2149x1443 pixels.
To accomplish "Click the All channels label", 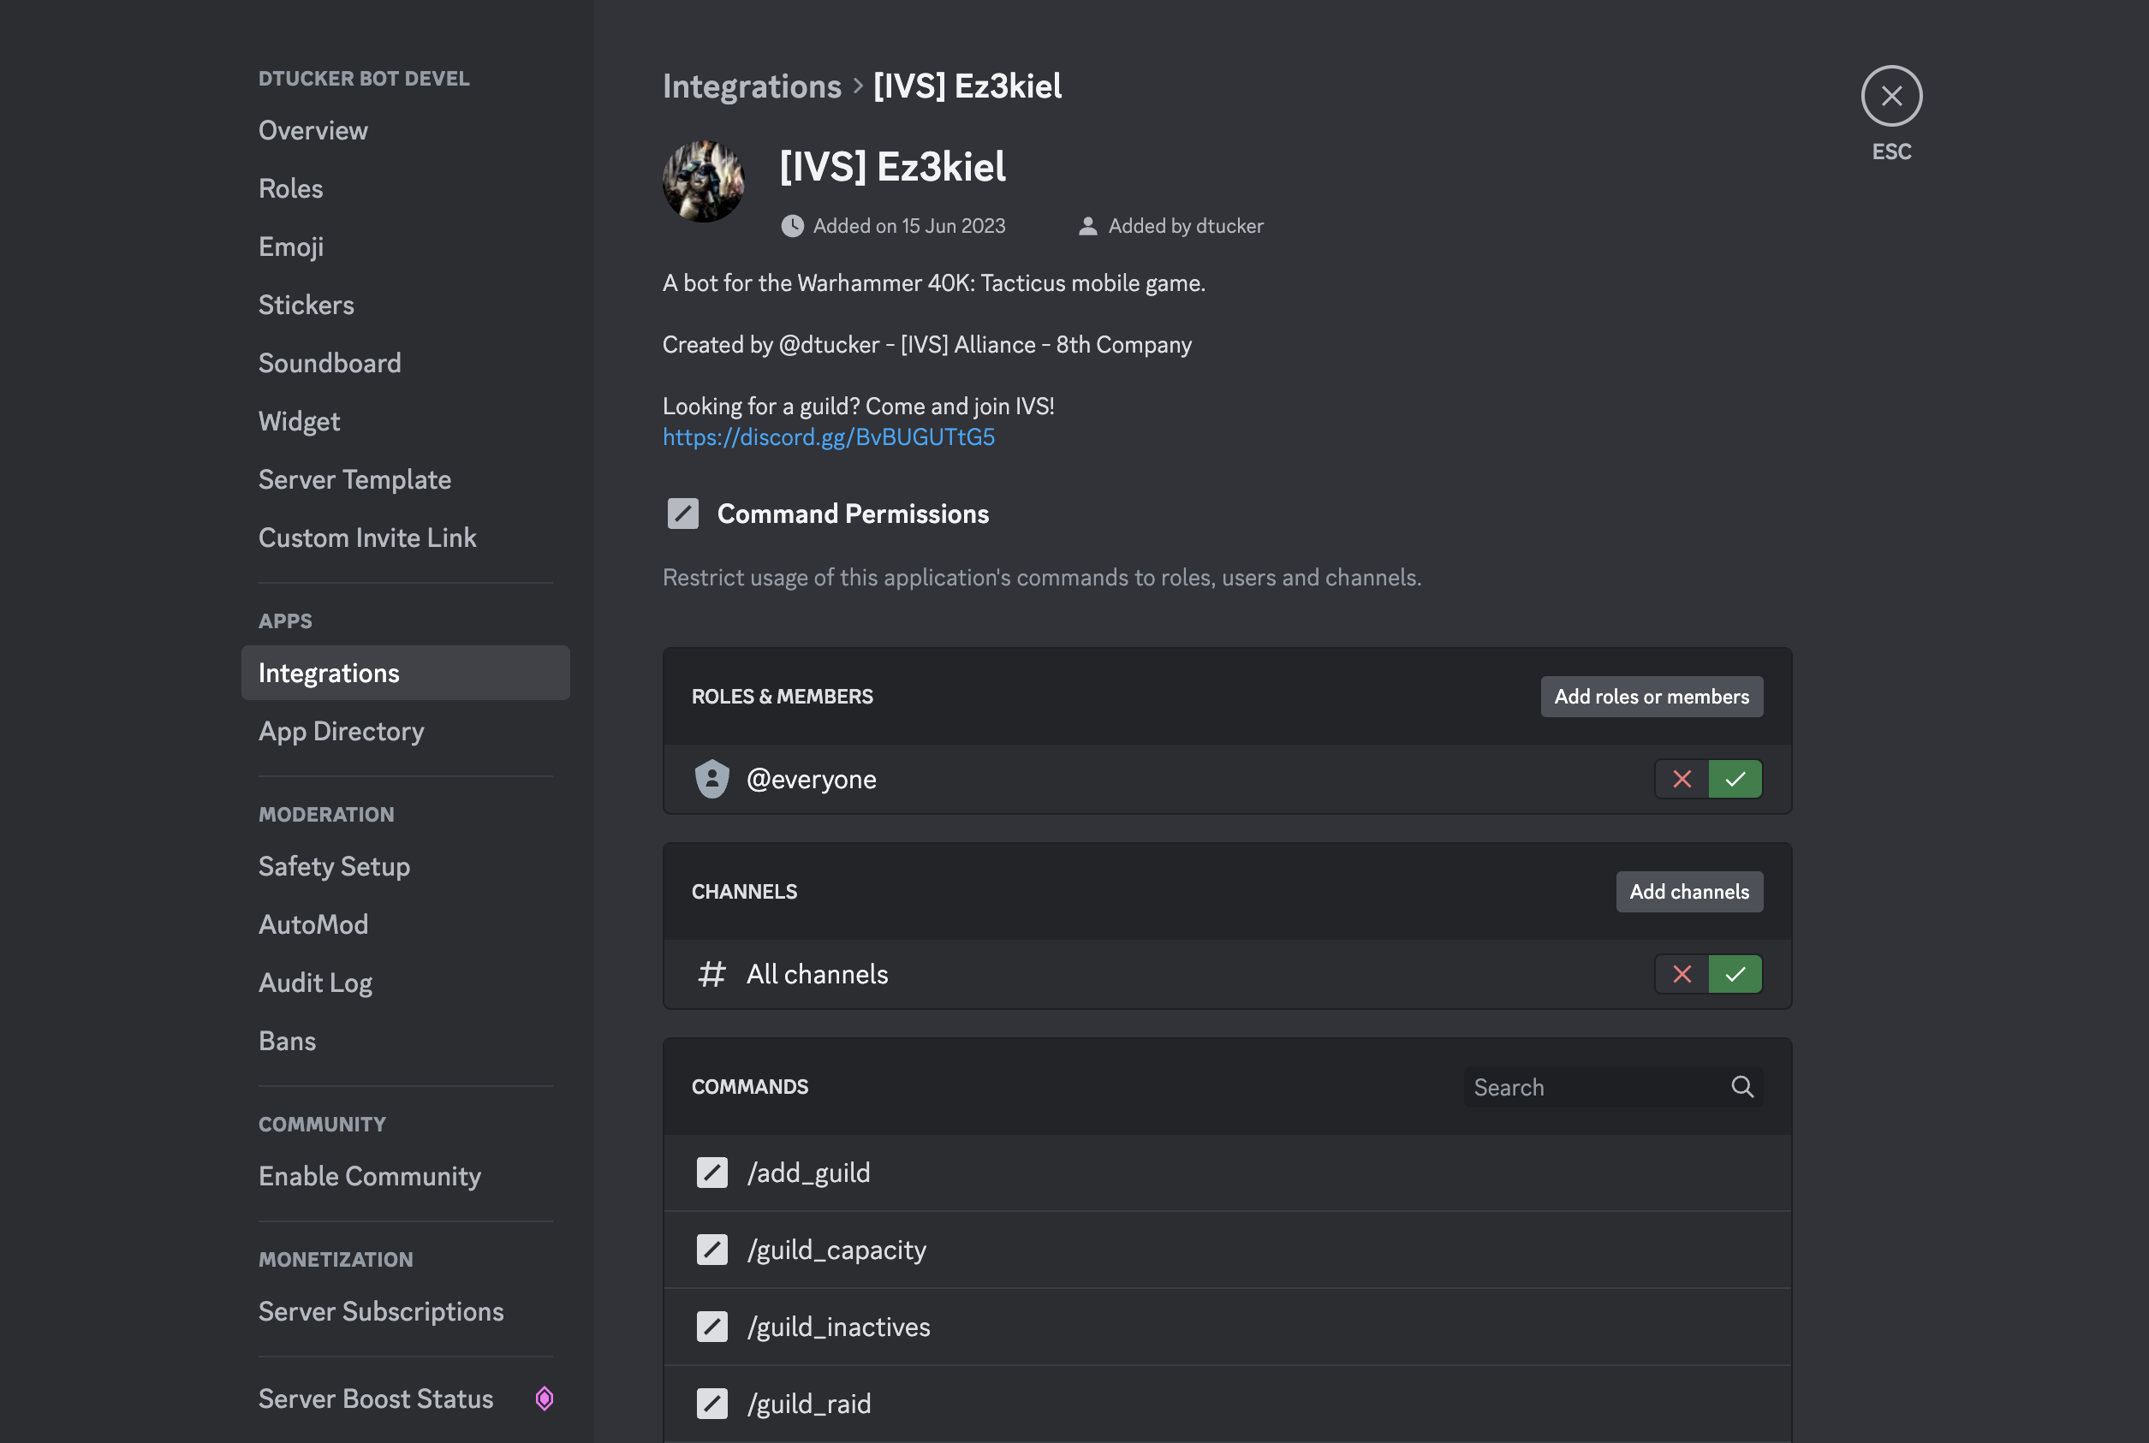I will click(818, 974).
